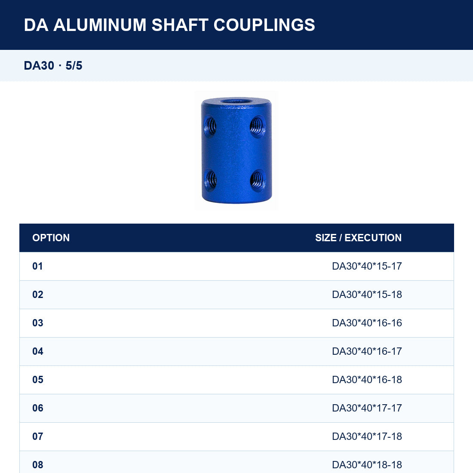The width and height of the screenshot is (473, 473).
Task: Select option 07 row
Action: point(236,436)
